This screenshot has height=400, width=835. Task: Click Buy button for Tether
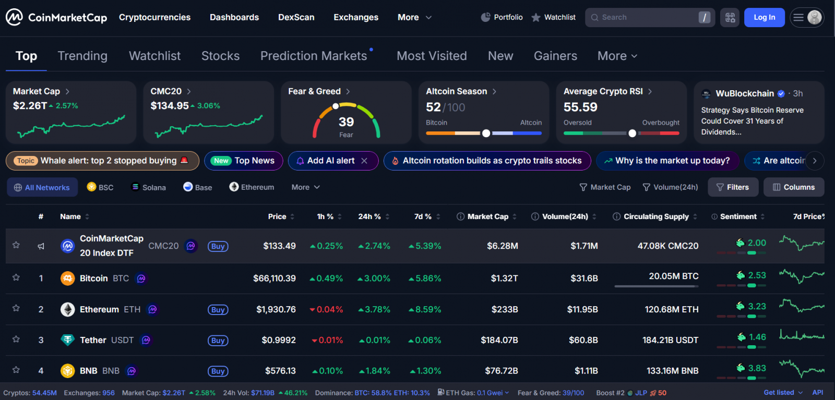pos(218,341)
